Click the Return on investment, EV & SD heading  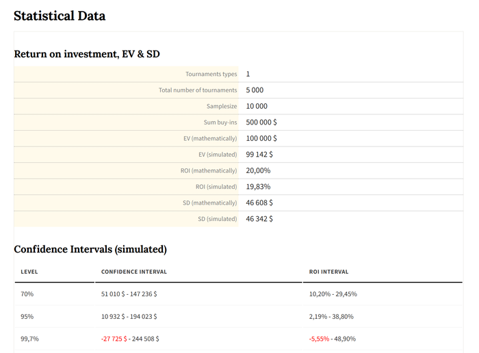pyautogui.click(x=87, y=53)
